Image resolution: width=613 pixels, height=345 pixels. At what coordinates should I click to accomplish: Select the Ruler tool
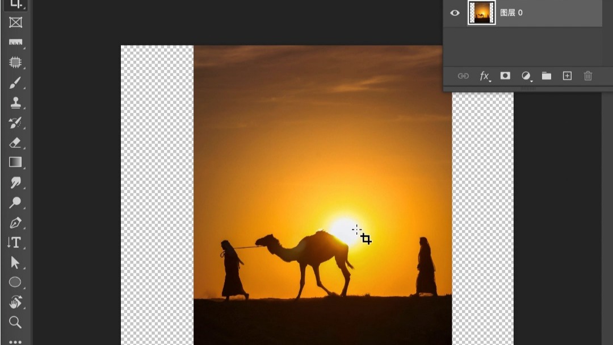15,42
